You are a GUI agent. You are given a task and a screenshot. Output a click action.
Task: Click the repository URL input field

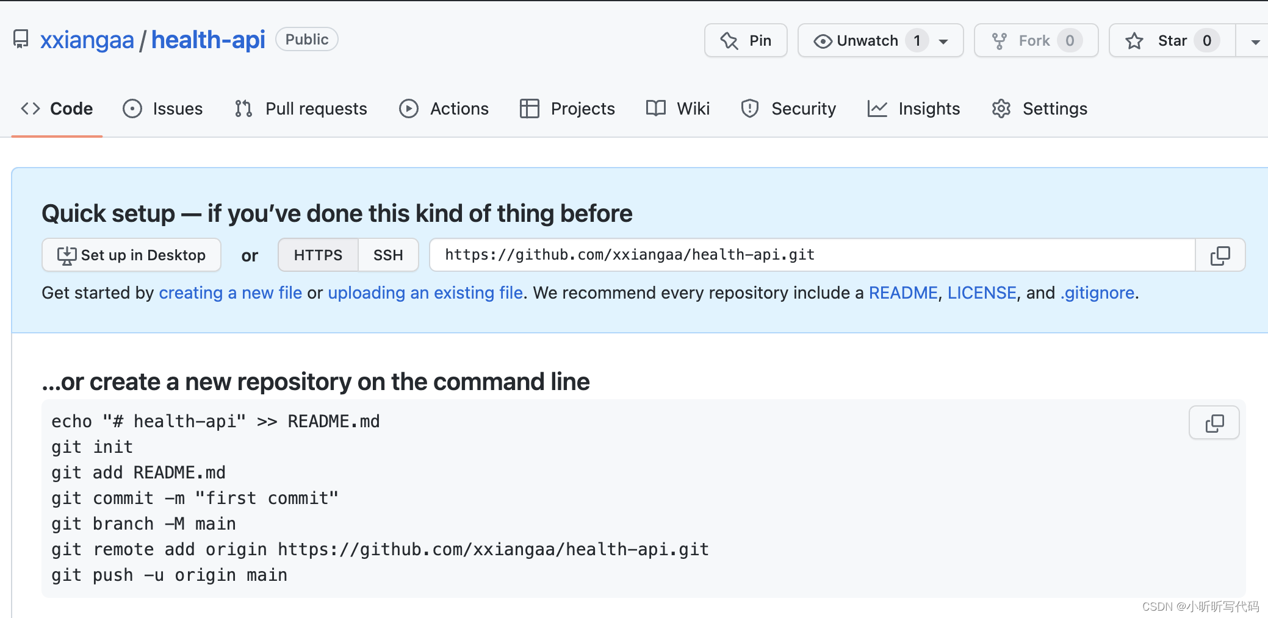(812, 255)
